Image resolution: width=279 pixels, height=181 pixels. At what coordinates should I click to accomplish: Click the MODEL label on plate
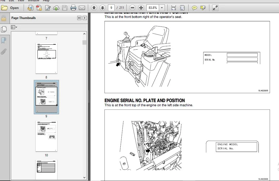point(208,55)
